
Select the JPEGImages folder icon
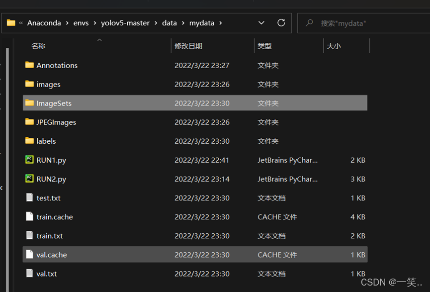(29, 122)
